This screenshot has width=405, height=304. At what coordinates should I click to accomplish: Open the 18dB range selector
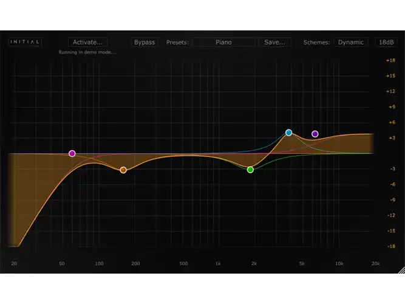tap(386, 42)
